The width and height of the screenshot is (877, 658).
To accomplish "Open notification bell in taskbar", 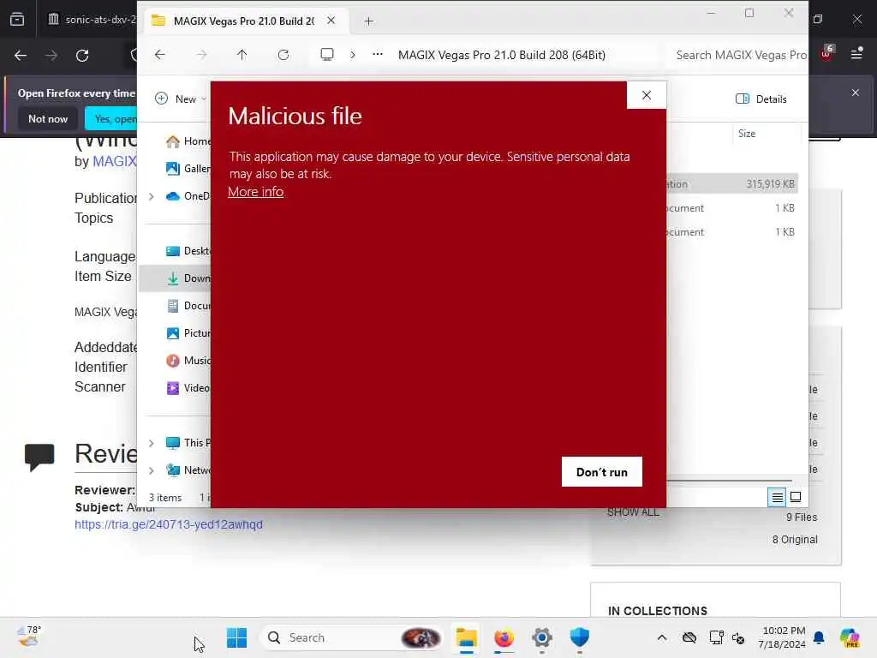I will 819,637.
